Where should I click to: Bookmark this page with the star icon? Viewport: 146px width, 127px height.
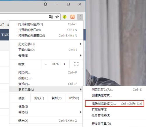coord(57,17)
